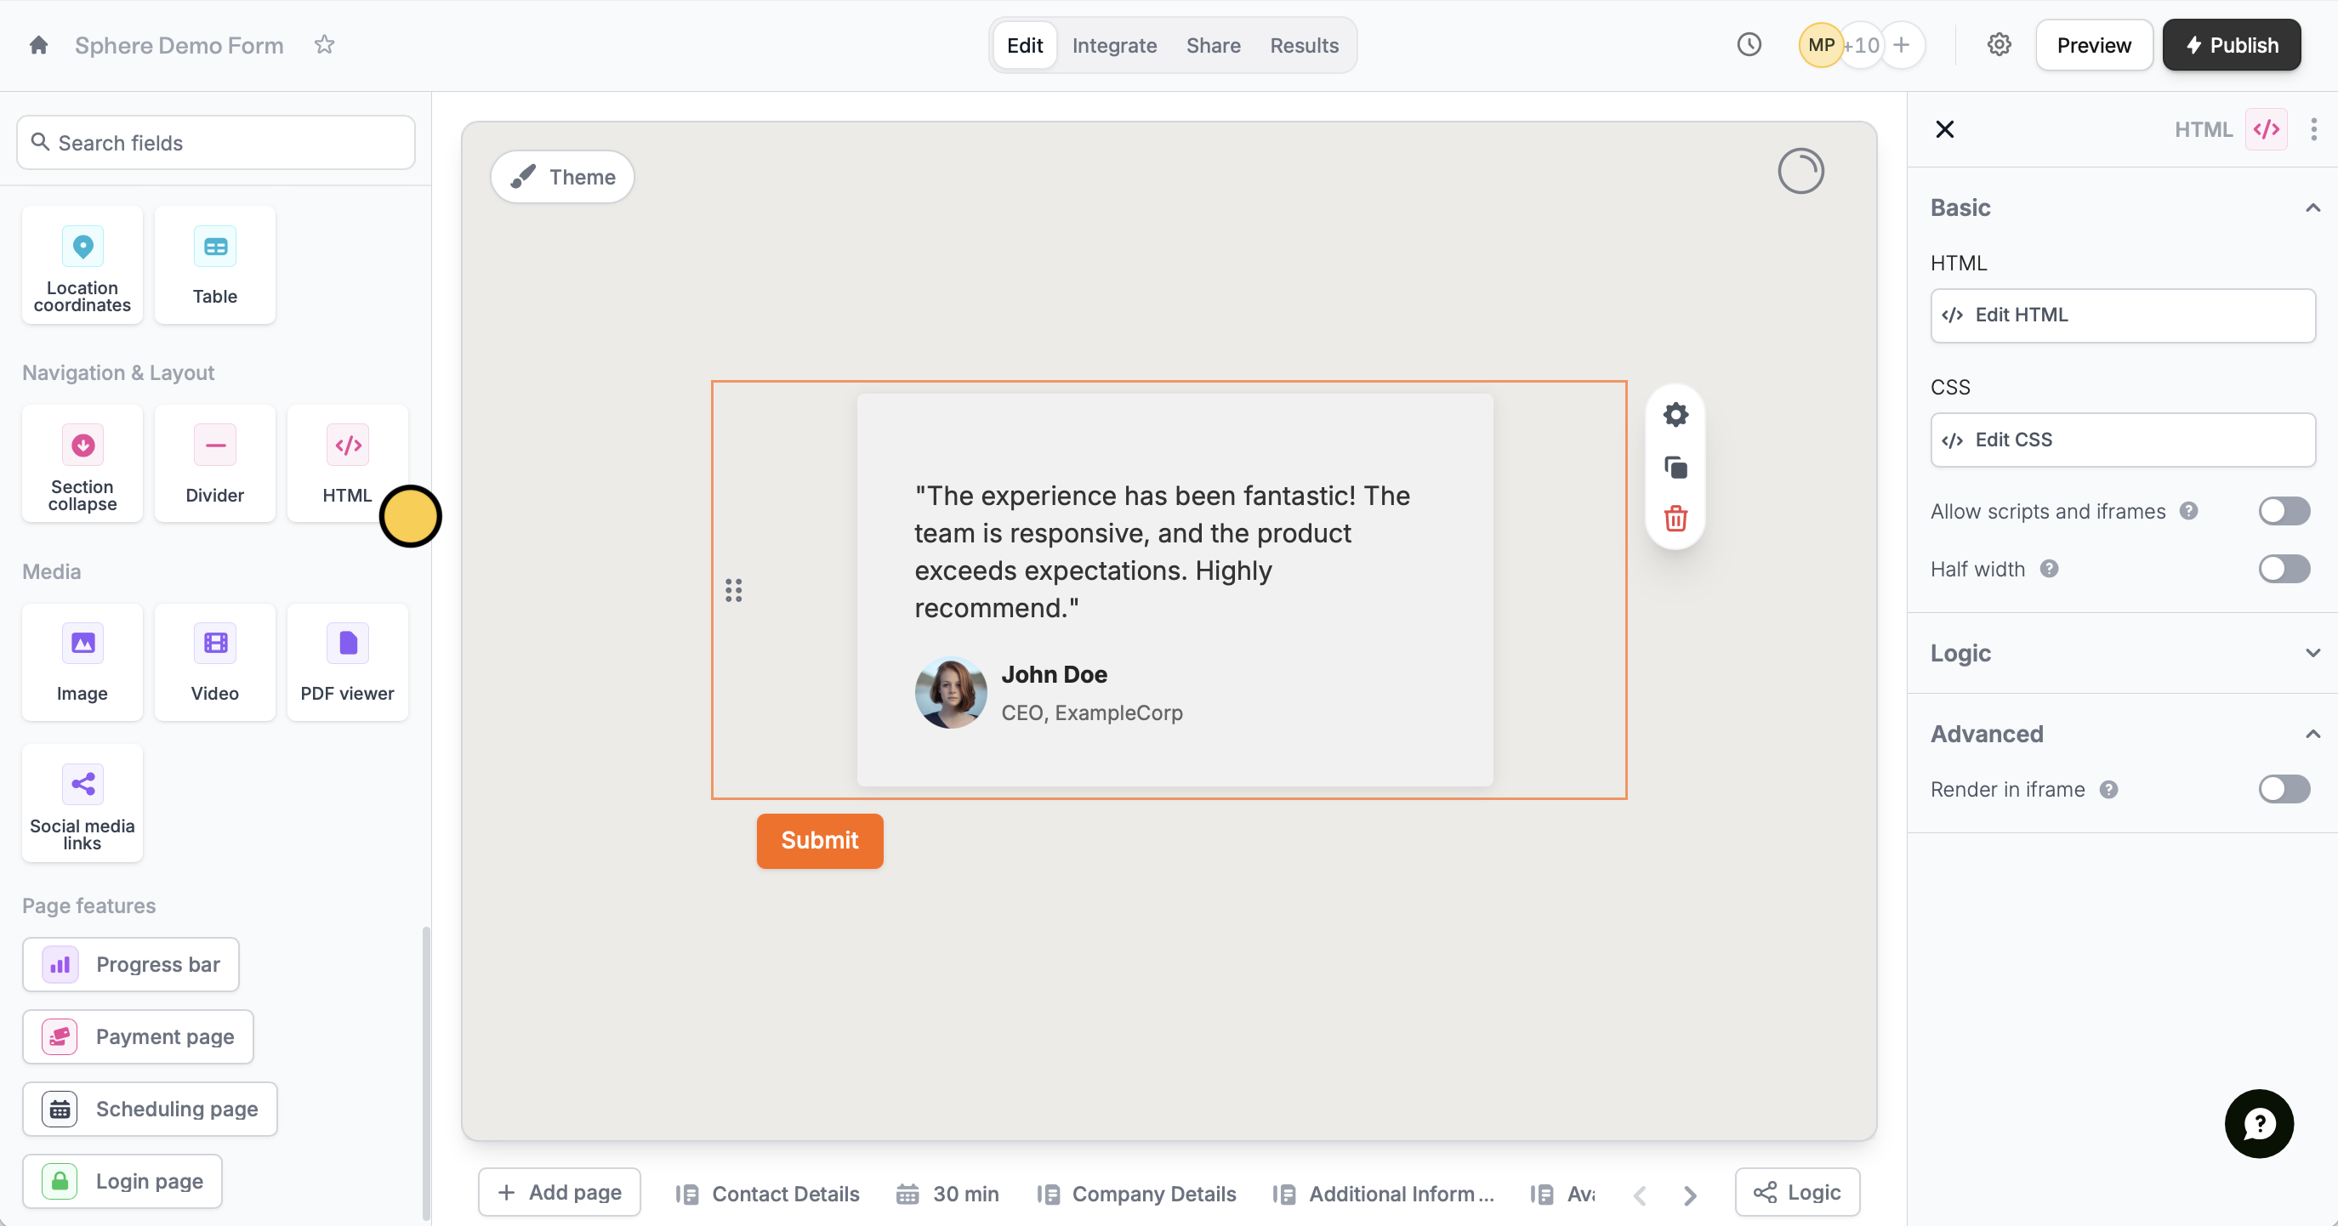Click the home icon
Screen dimensions: 2338x1226
point(38,45)
